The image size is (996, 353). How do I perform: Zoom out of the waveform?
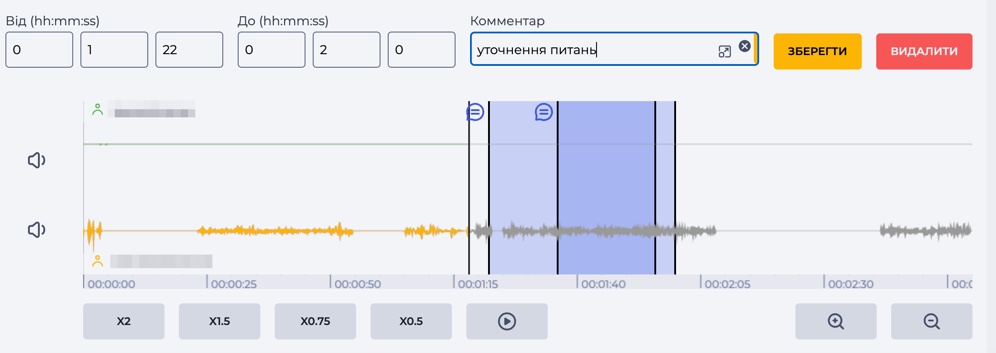click(932, 321)
